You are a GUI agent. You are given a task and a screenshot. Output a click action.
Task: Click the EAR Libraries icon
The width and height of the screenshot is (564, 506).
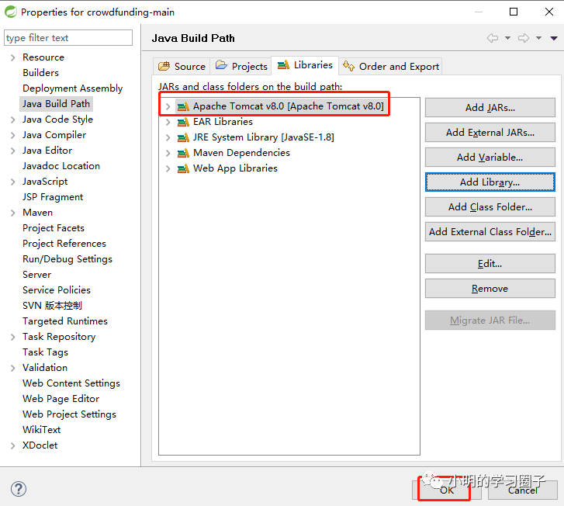(183, 122)
